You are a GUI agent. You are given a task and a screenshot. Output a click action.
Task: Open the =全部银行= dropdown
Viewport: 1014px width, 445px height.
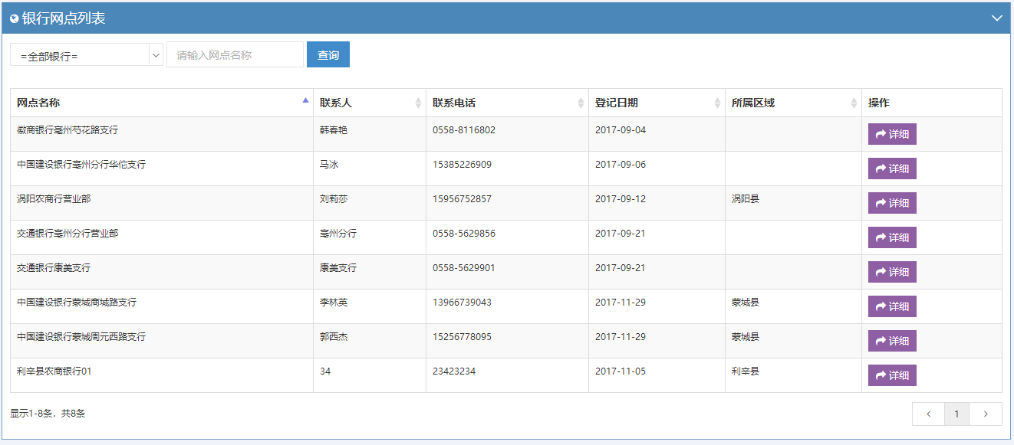(x=86, y=55)
